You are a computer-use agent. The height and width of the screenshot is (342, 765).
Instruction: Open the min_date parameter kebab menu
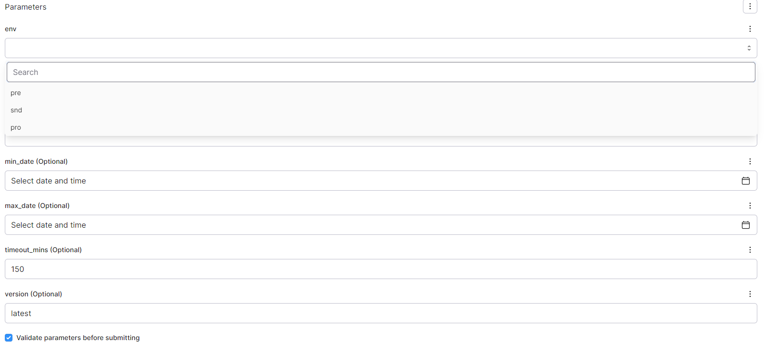[750, 161]
